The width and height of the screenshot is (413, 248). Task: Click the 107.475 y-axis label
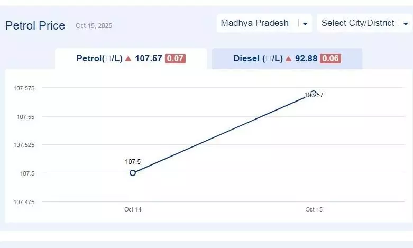pos(24,202)
